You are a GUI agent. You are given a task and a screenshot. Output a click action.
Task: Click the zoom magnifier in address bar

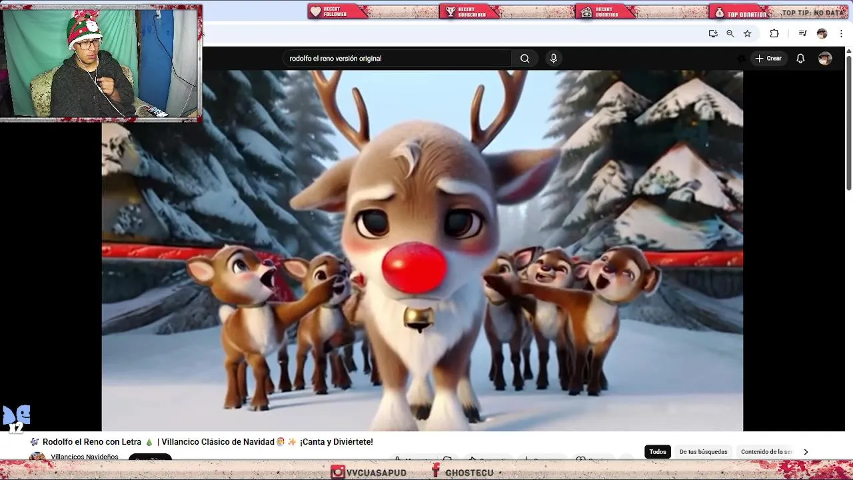[x=730, y=33]
